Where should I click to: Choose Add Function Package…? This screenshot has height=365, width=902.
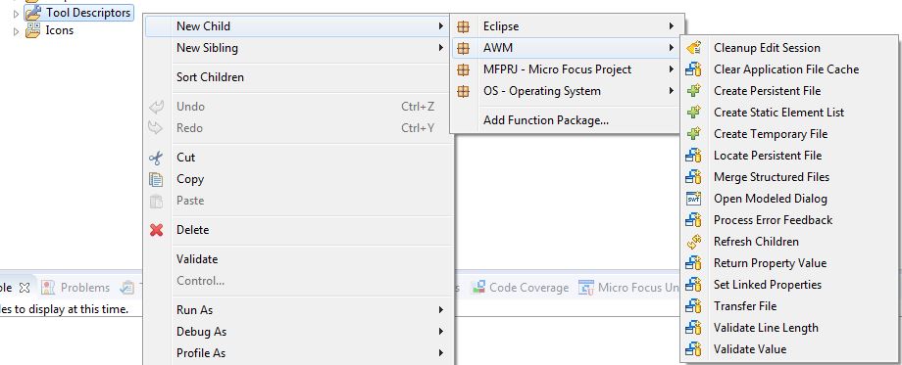click(566, 120)
